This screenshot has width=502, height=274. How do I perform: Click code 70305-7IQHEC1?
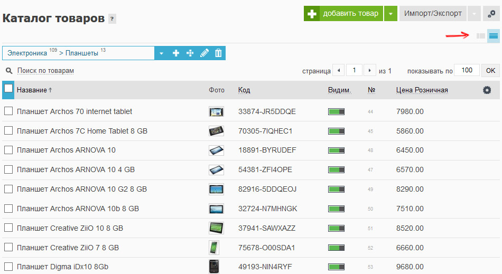pyautogui.click(x=265, y=131)
